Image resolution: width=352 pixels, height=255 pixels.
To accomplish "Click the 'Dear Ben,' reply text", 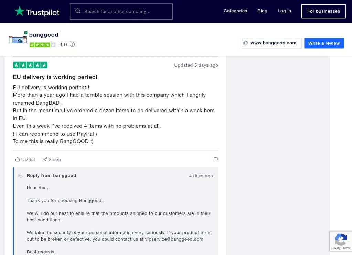I will [38, 188].
